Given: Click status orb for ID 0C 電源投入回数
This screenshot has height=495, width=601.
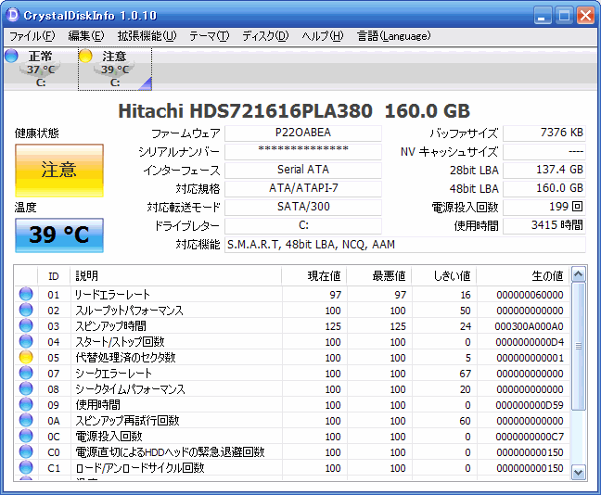Looking at the screenshot, I should (x=26, y=436).
